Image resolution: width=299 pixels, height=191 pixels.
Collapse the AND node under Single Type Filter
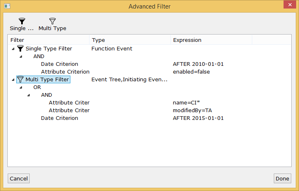pyautogui.click(x=21, y=56)
